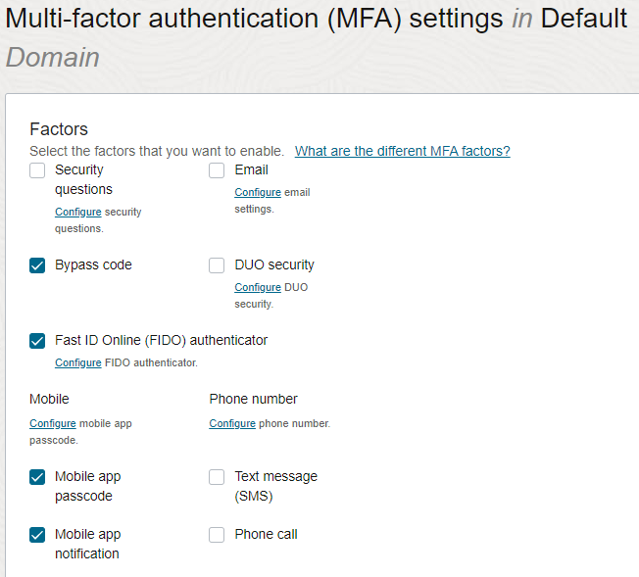
Task: Click the Mobile app passcode label
Action: (x=87, y=486)
